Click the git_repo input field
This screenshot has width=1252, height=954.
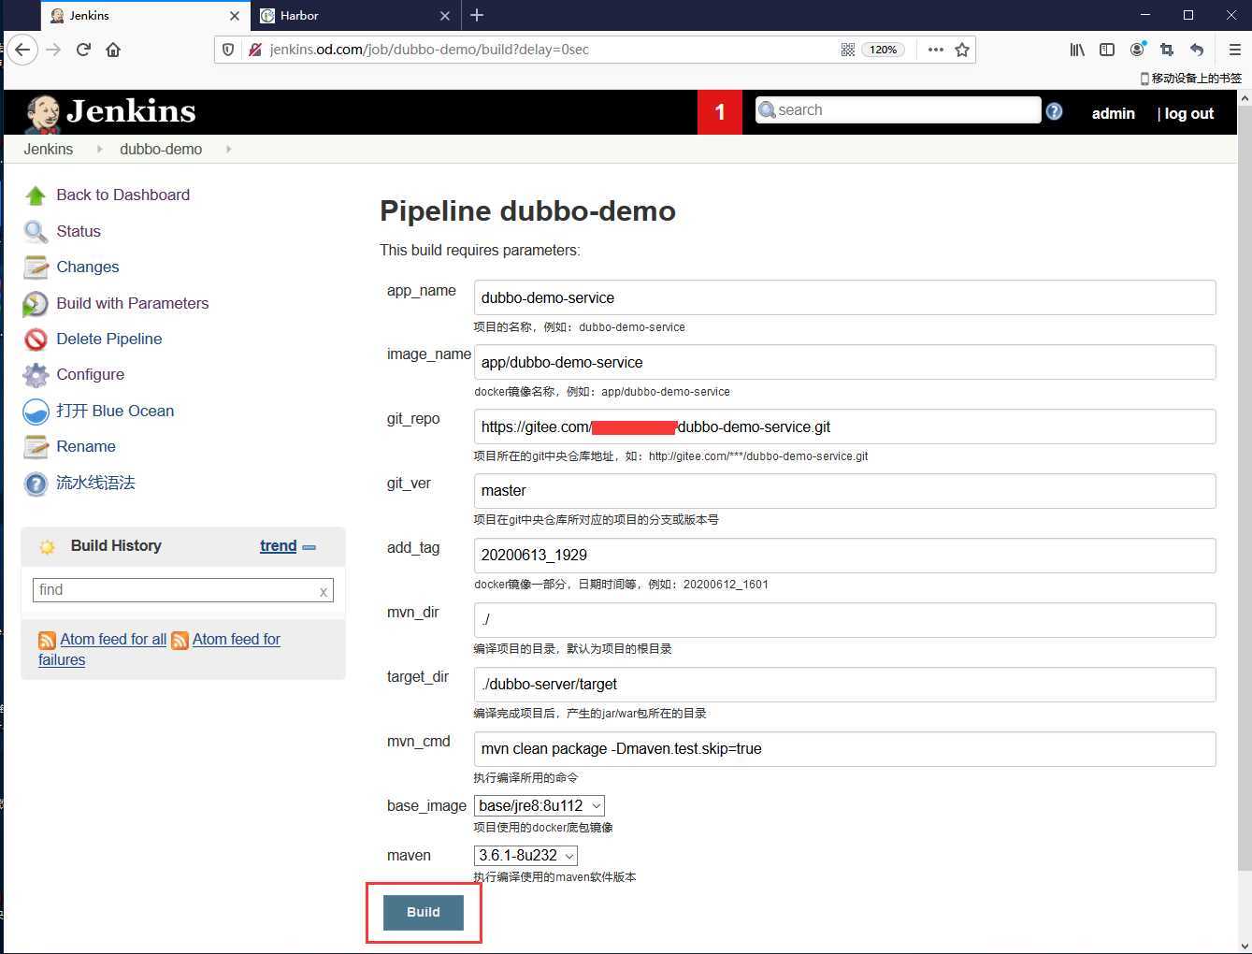[x=844, y=426]
